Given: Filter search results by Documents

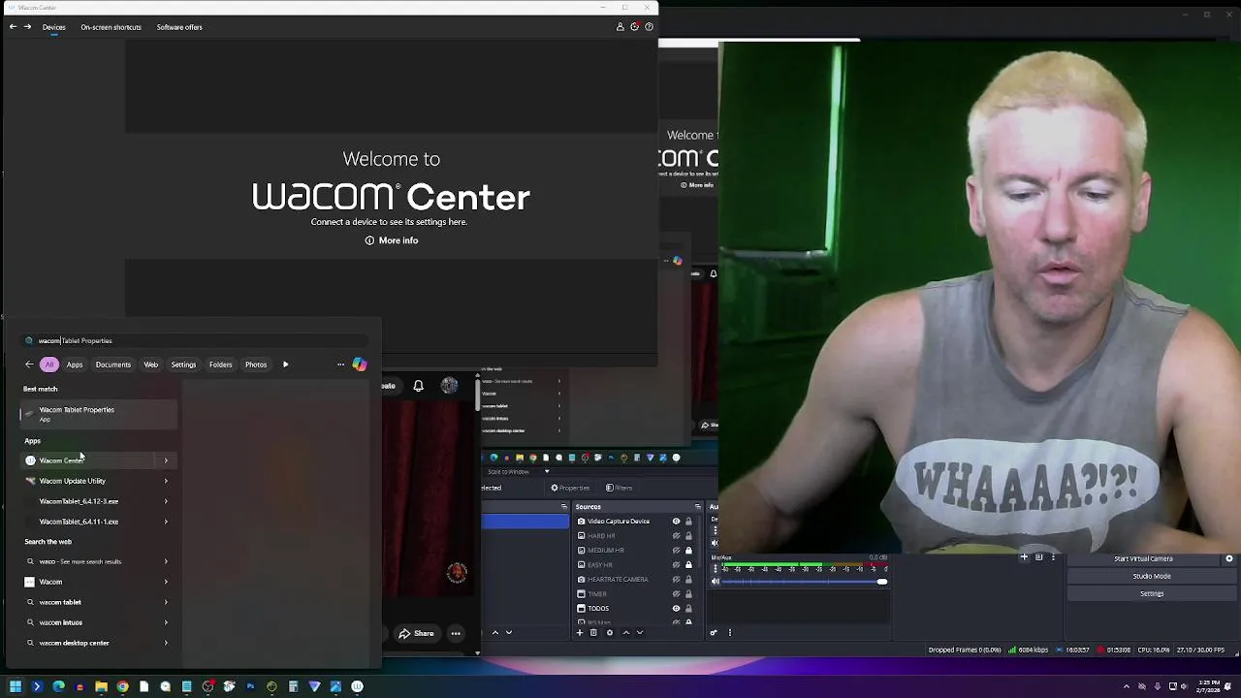Looking at the screenshot, I should click(x=113, y=365).
